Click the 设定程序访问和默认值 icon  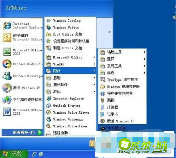[48, 41]
